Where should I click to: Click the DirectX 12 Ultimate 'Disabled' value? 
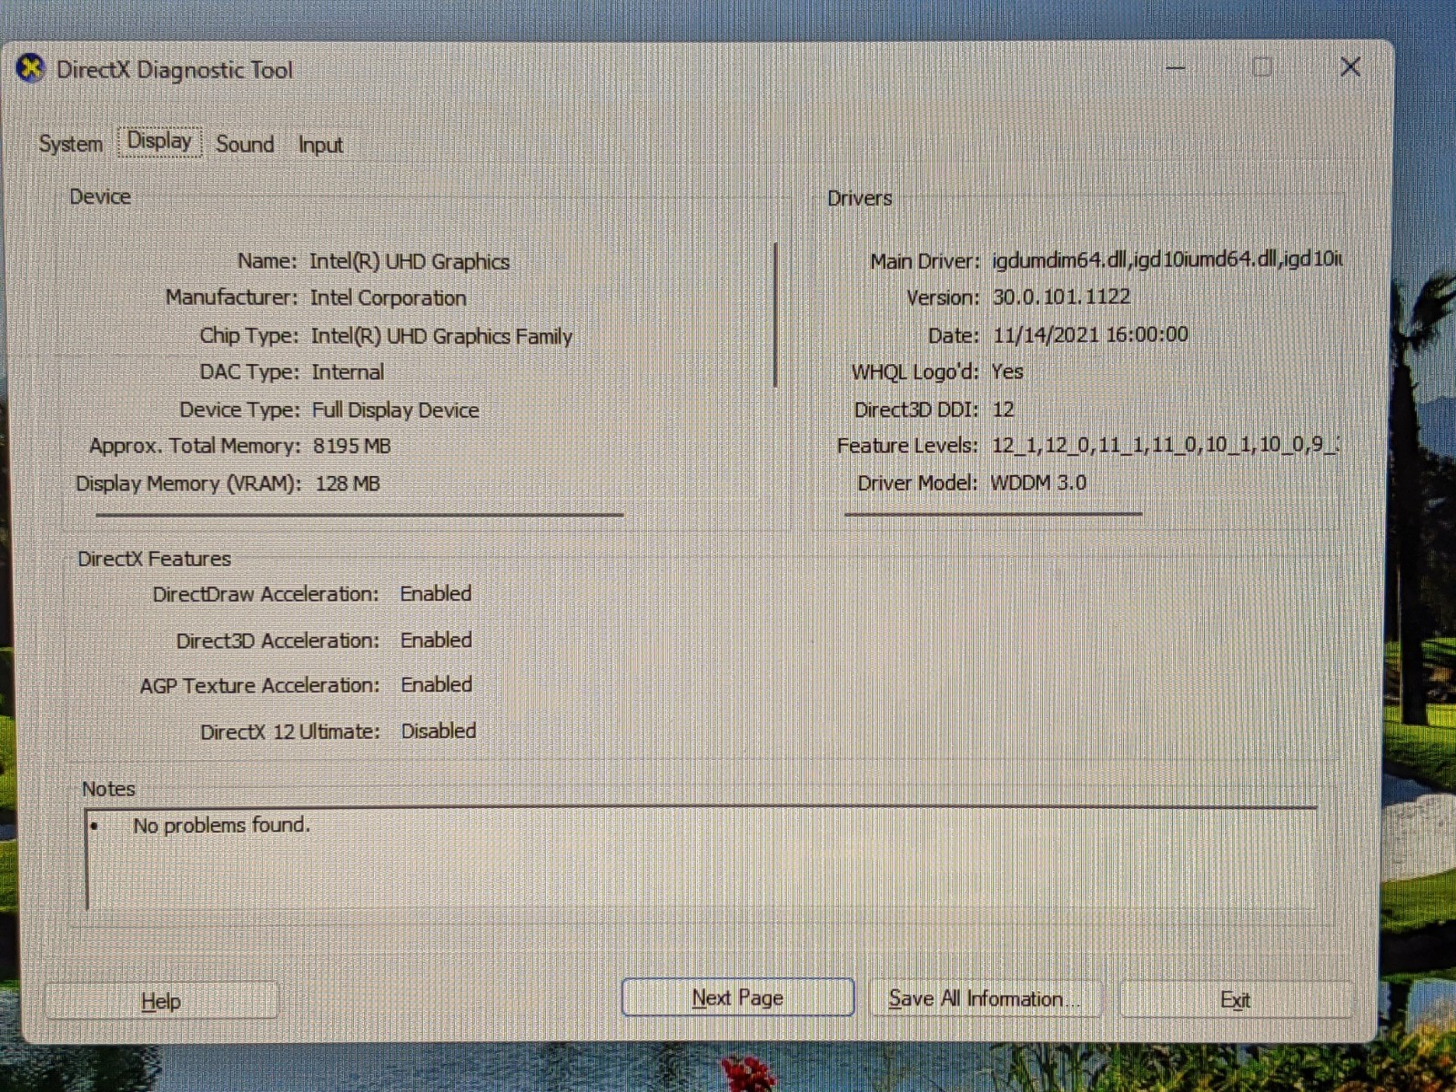tap(439, 731)
